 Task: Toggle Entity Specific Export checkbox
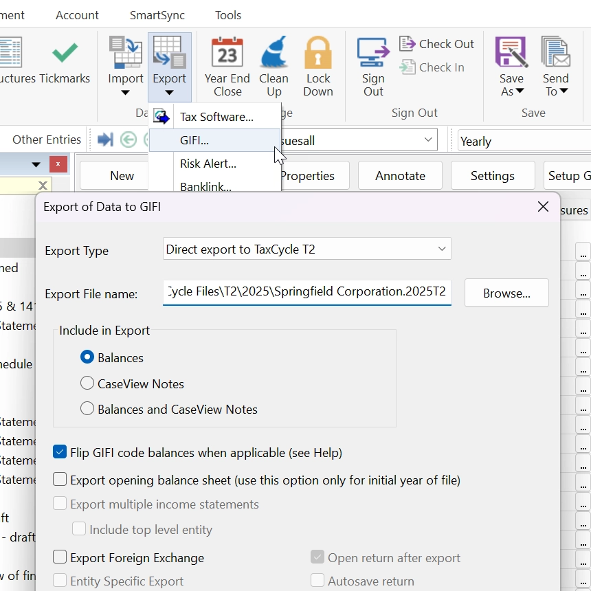[x=60, y=581]
